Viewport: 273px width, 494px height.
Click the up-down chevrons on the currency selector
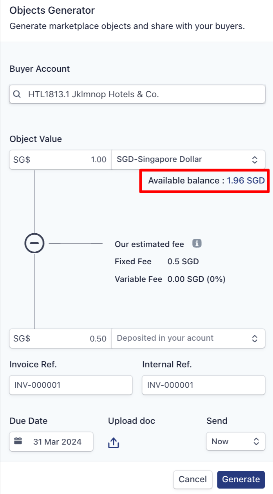(255, 160)
